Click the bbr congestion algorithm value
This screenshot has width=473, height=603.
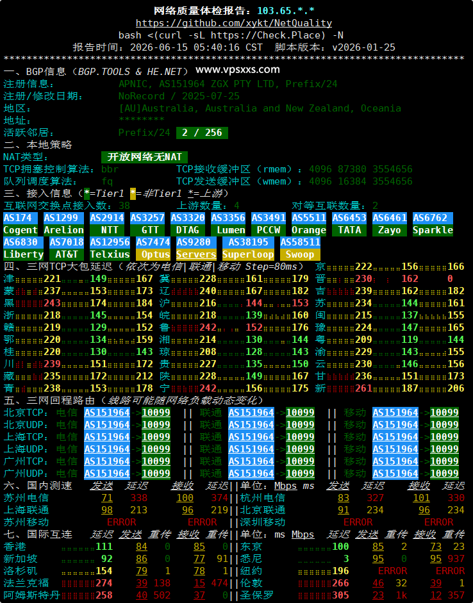point(110,169)
